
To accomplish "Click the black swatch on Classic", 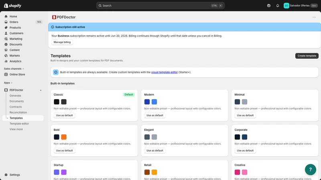I will (x=57, y=102).
